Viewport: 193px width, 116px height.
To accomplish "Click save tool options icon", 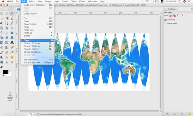I will (x=167, y=114).
